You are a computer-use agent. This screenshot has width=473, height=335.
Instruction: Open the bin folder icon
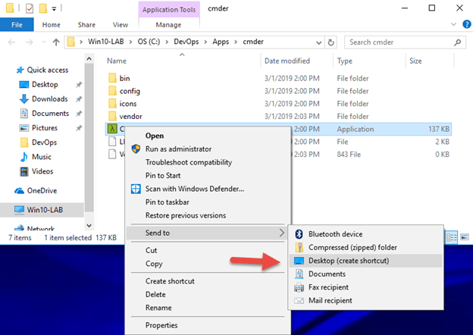tap(112, 78)
